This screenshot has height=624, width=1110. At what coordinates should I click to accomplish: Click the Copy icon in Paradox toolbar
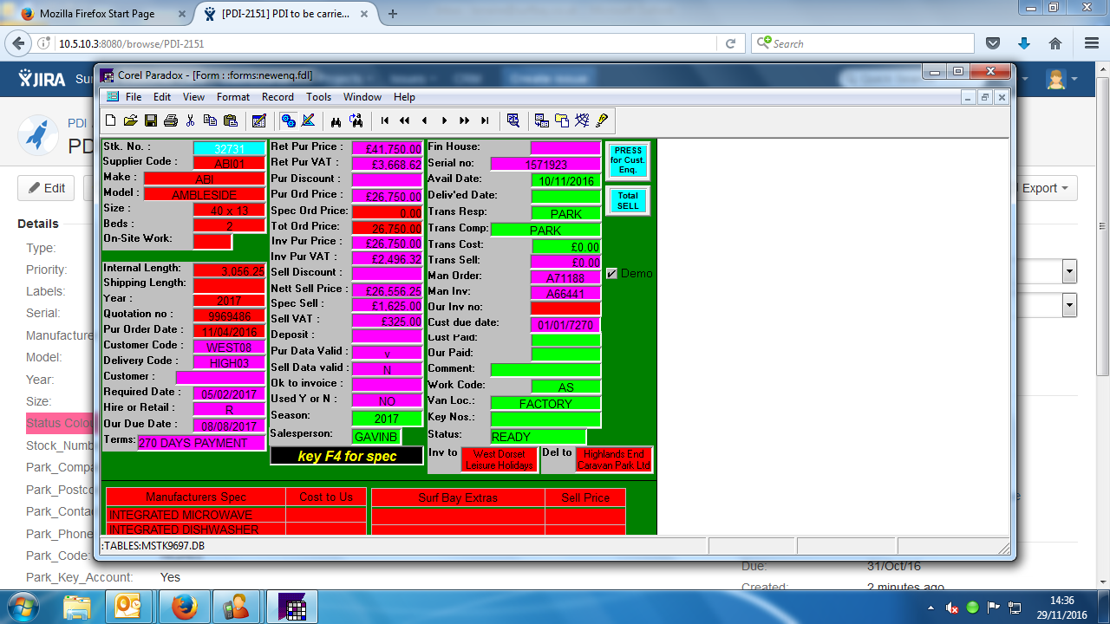(x=211, y=120)
